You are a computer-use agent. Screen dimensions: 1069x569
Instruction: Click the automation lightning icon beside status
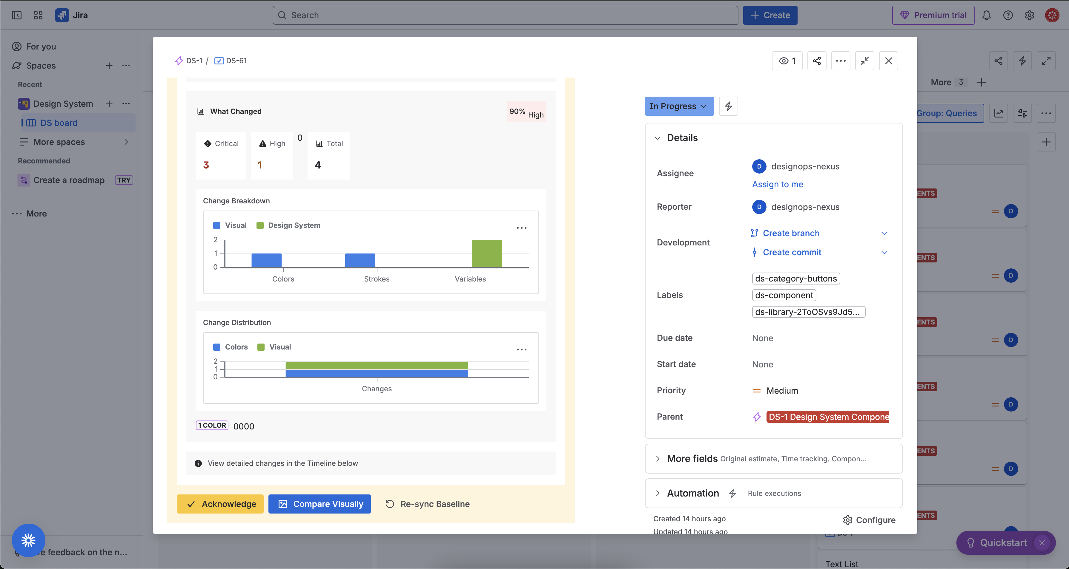click(x=728, y=106)
